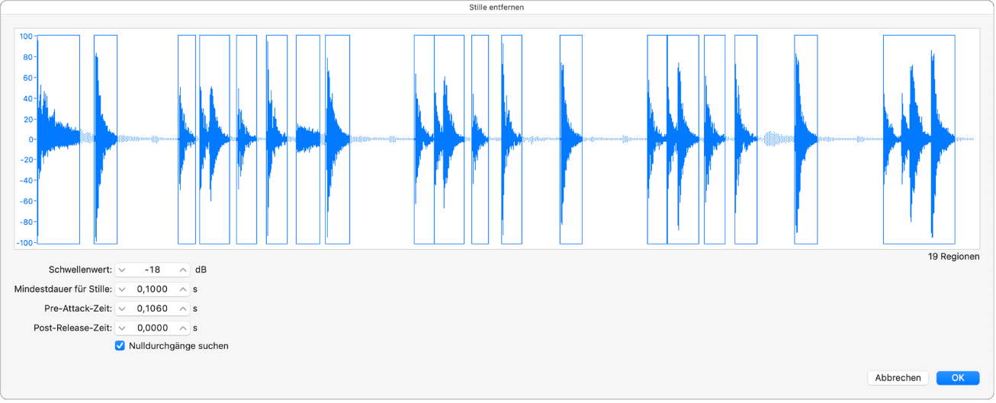Decrease Pre-Attack-Zeit with down arrow
The width and height of the screenshot is (996, 403).
click(x=122, y=309)
